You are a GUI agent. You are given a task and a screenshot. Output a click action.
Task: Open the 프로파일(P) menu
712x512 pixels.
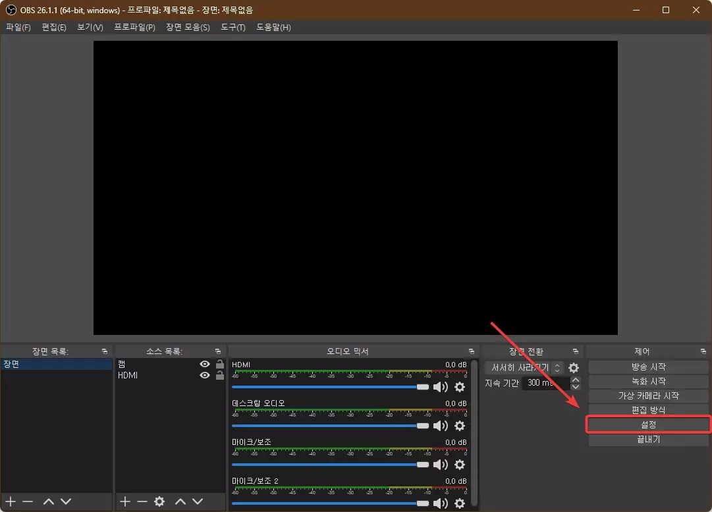click(x=134, y=27)
